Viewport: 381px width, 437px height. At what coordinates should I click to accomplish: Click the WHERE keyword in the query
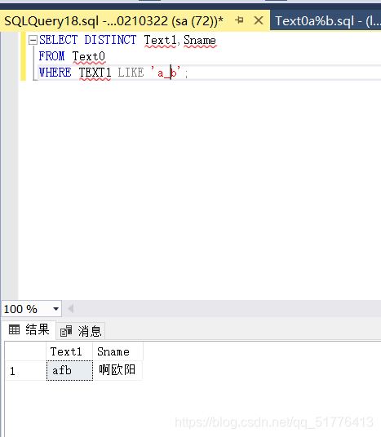(x=55, y=73)
